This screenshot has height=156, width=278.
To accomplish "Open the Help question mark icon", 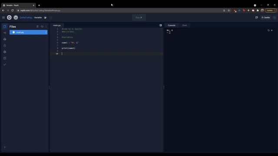I will click(5, 147).
